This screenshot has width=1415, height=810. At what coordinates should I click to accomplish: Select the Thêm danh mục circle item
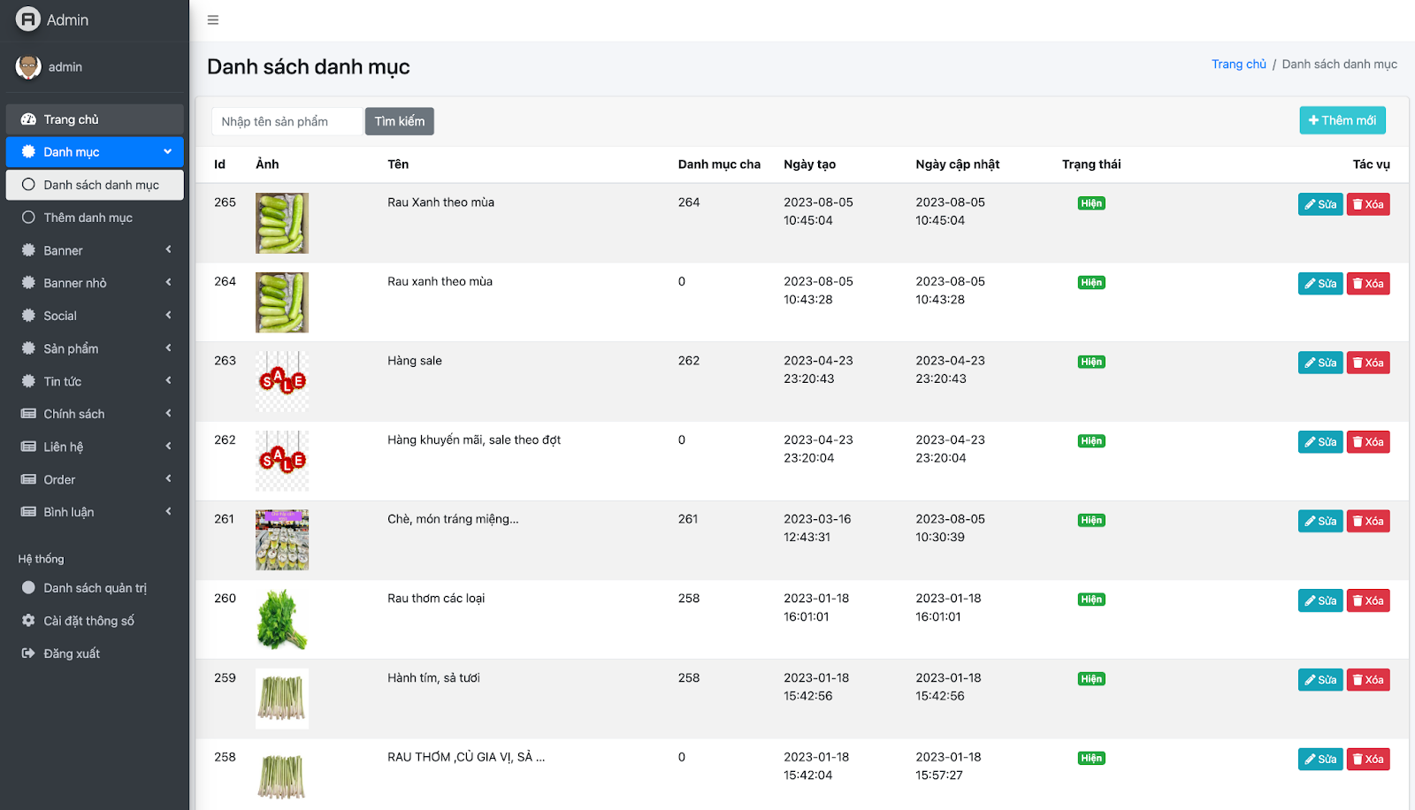(88, 218)
